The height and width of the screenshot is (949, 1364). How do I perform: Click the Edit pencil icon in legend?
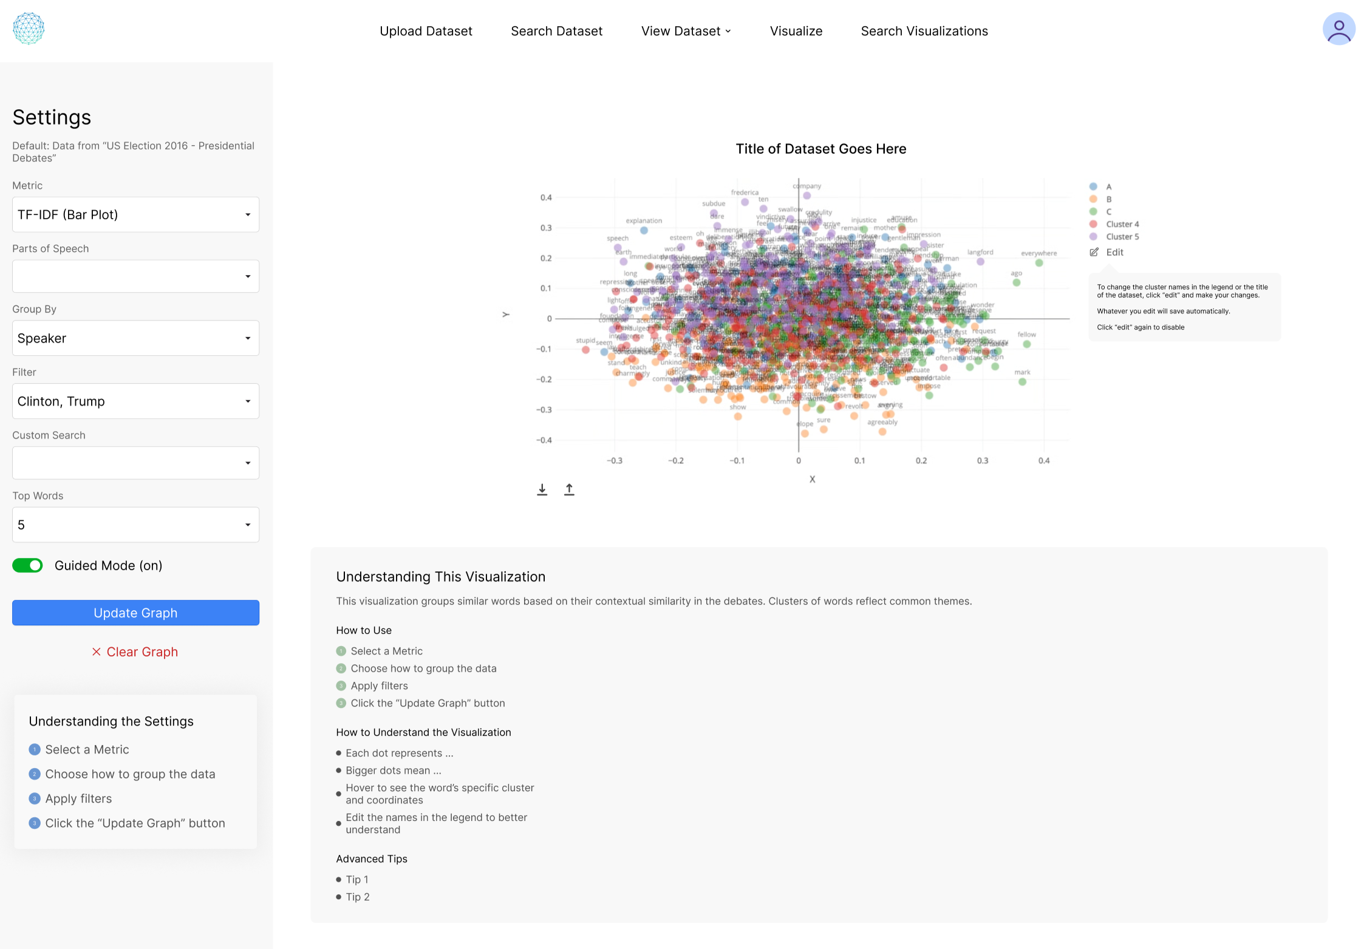click(1094, 252)
